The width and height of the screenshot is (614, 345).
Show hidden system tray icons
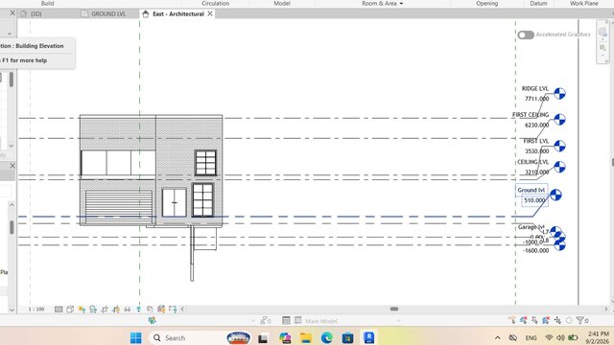point(497,337)
